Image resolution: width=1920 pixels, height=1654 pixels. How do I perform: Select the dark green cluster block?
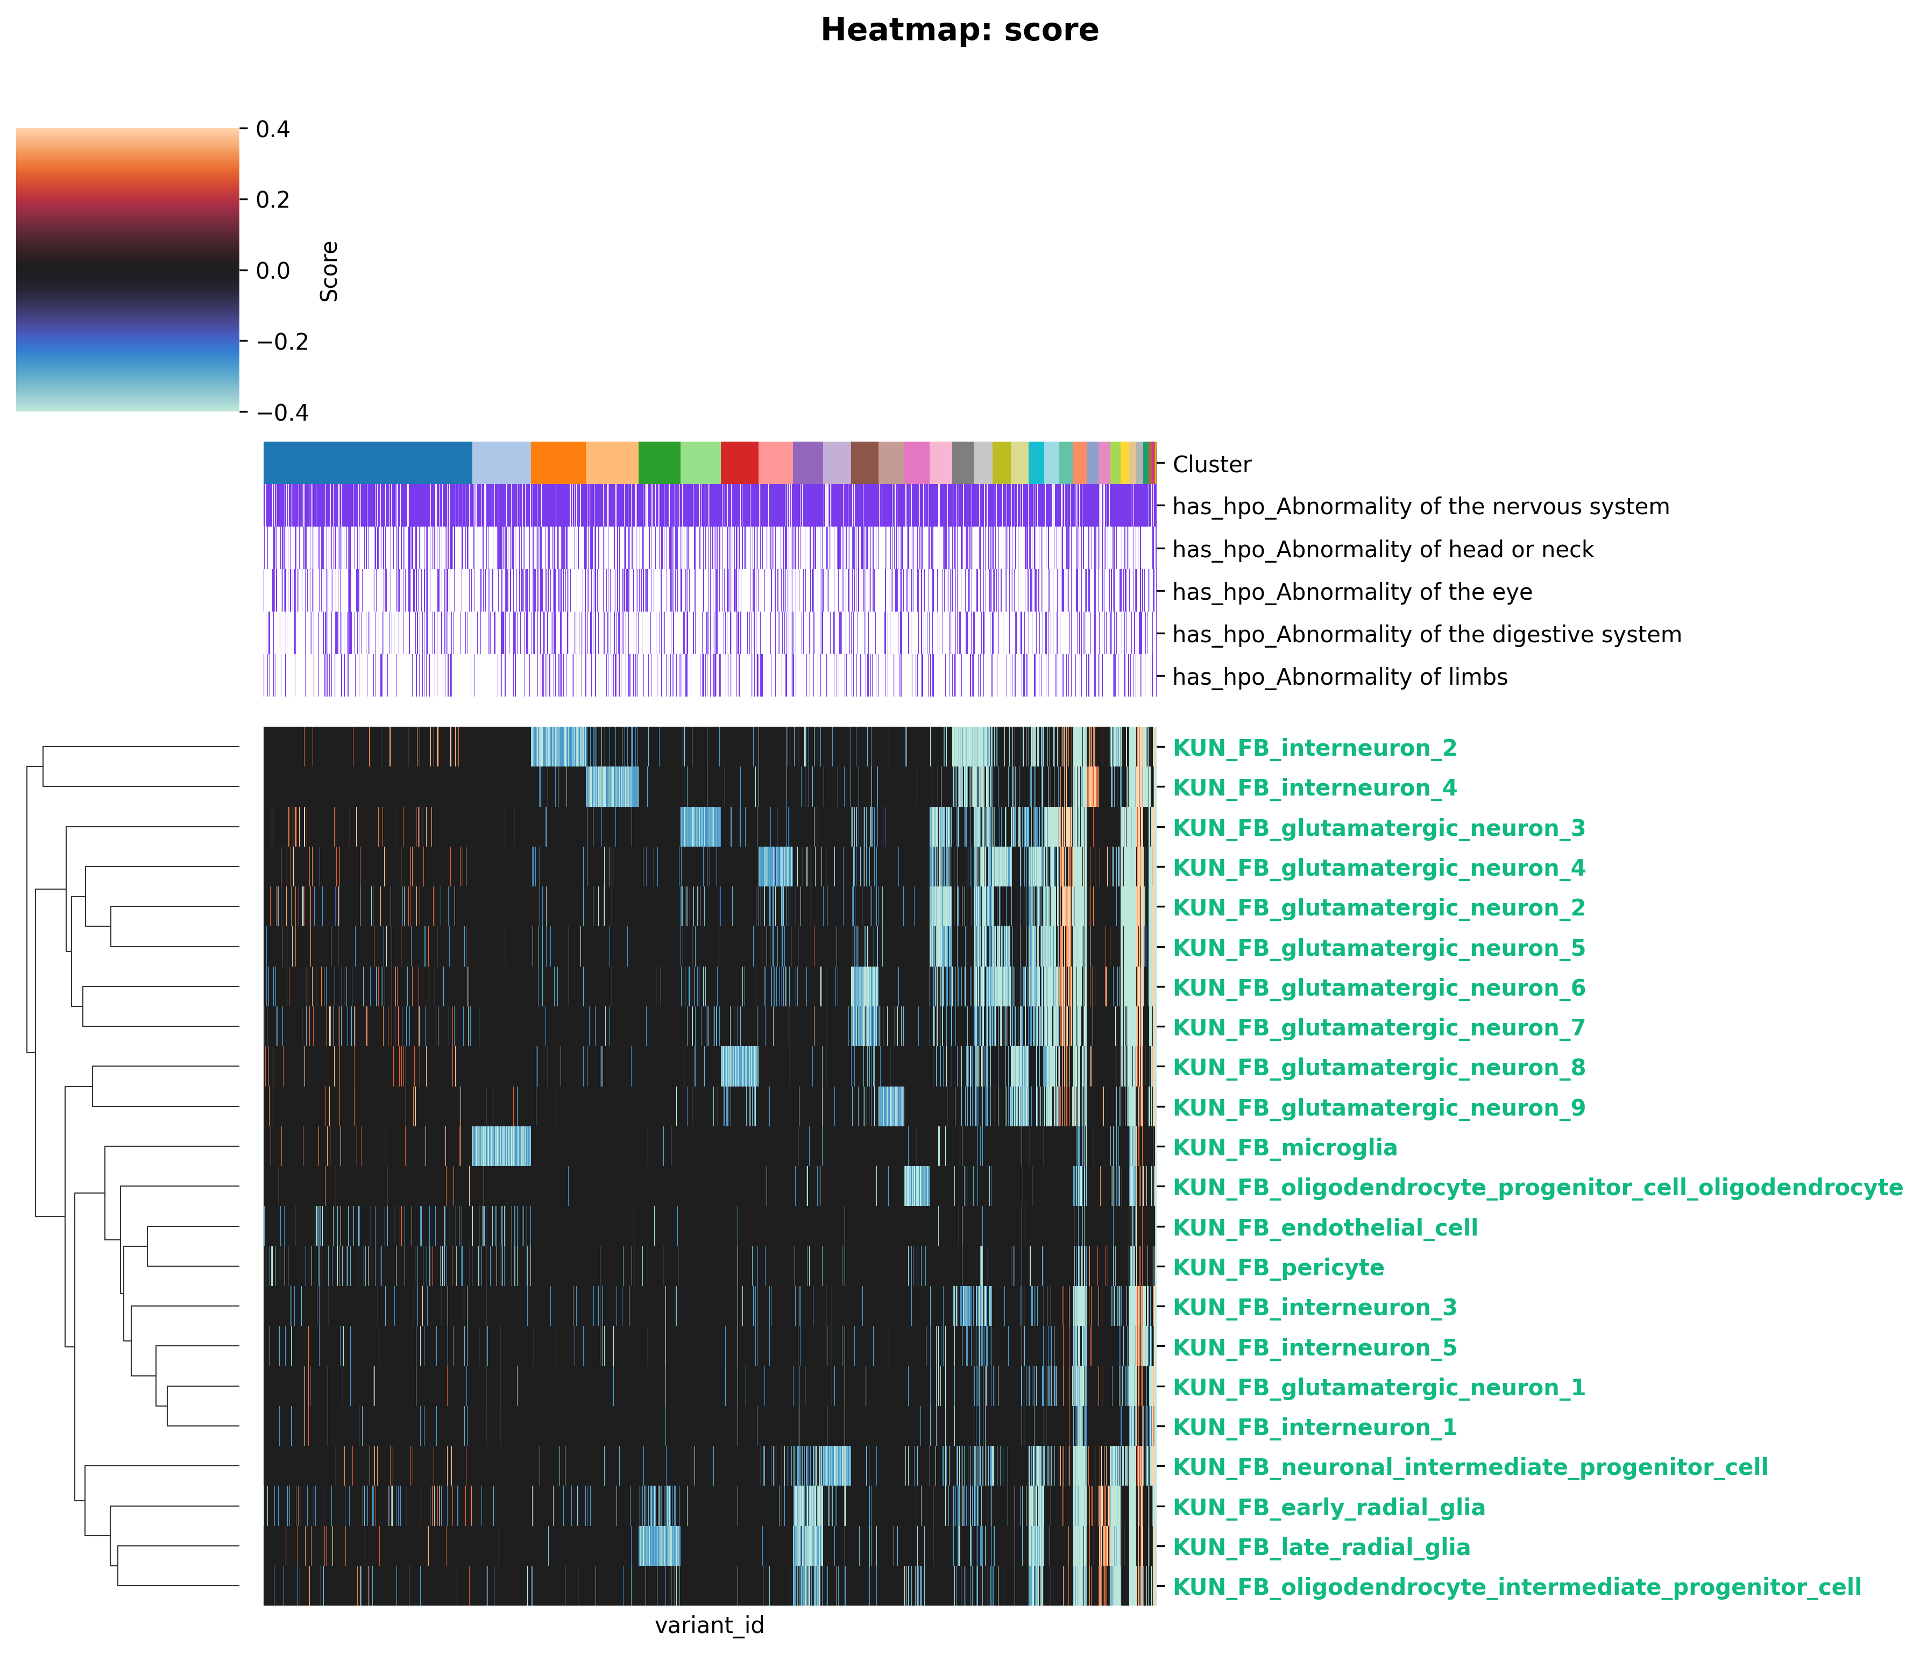pyautogui.click(x=659, y=463)
